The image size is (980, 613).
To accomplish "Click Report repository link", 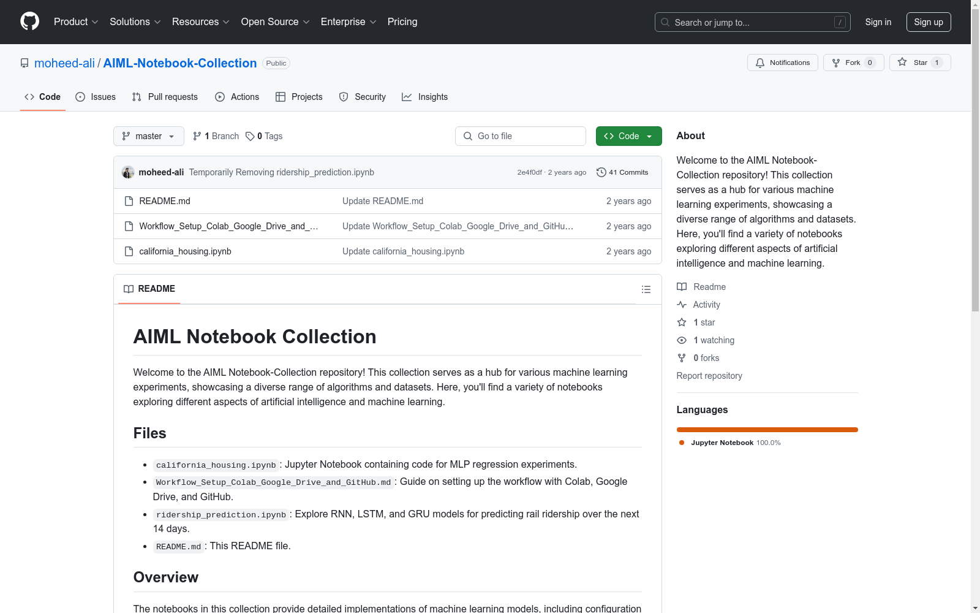I will [709, 376].
